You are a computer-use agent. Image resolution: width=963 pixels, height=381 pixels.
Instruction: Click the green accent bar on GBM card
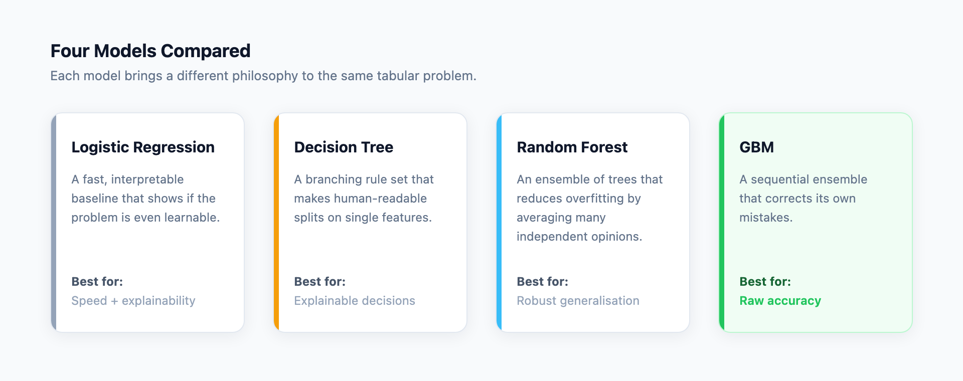pyautogui.click(x=722, y=223)
